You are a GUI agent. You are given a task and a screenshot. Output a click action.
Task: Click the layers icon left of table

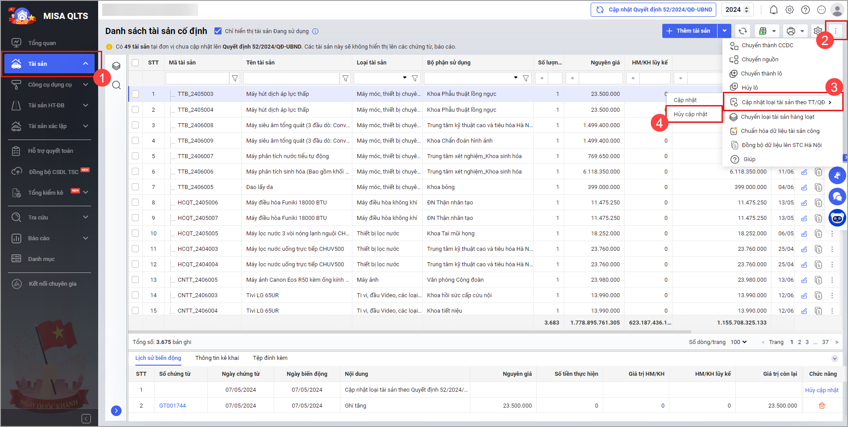pyautogui.click(x=116, y=66)
